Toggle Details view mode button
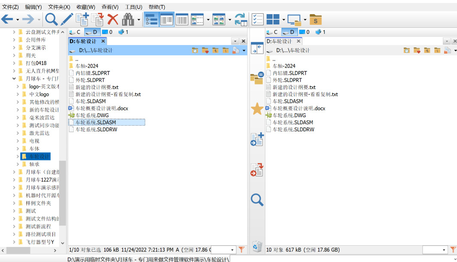Screen dimensions: 457x262 tap(167, 20)
